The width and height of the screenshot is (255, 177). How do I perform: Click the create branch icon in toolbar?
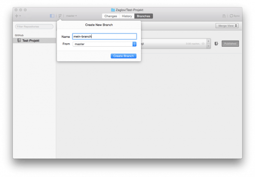coord(60,16)
